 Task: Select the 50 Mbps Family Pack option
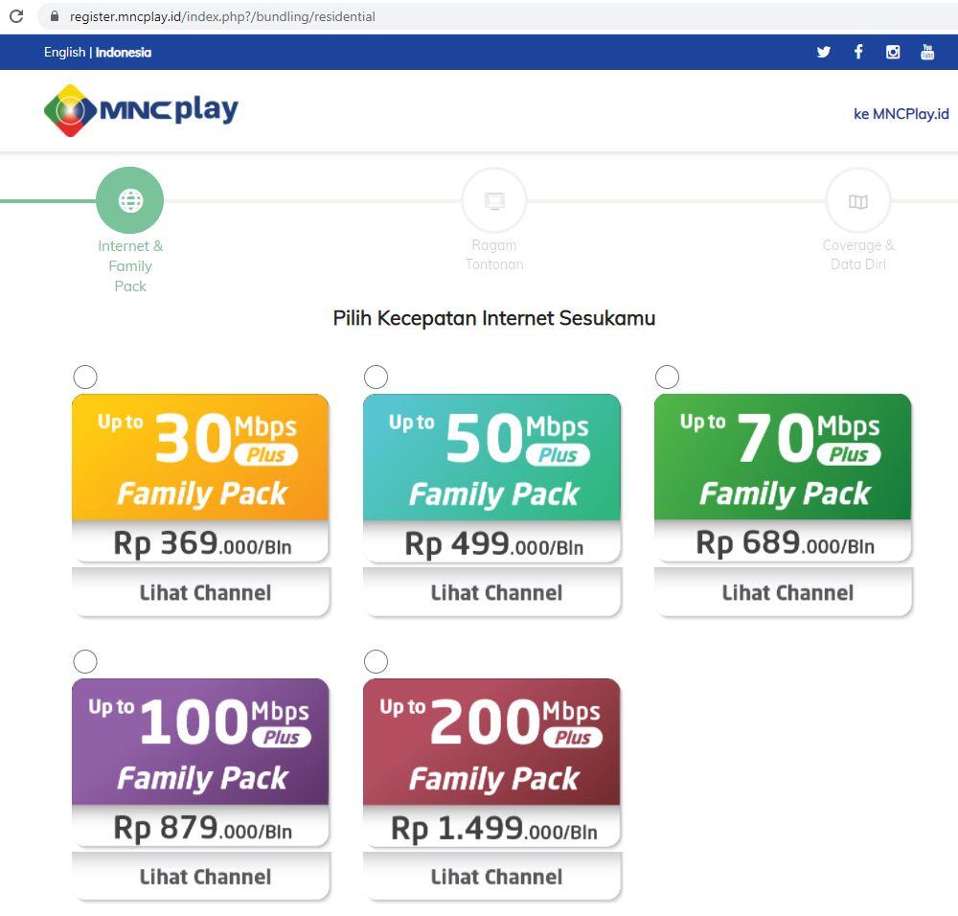point(376,377)
